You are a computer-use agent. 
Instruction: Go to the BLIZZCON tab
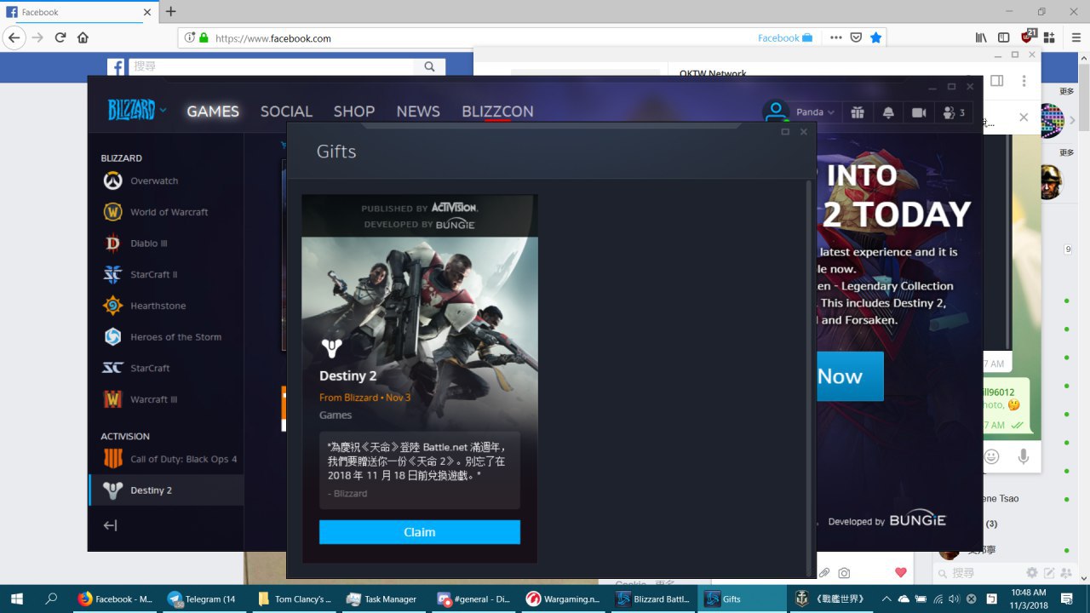click(x=497, y=112)
